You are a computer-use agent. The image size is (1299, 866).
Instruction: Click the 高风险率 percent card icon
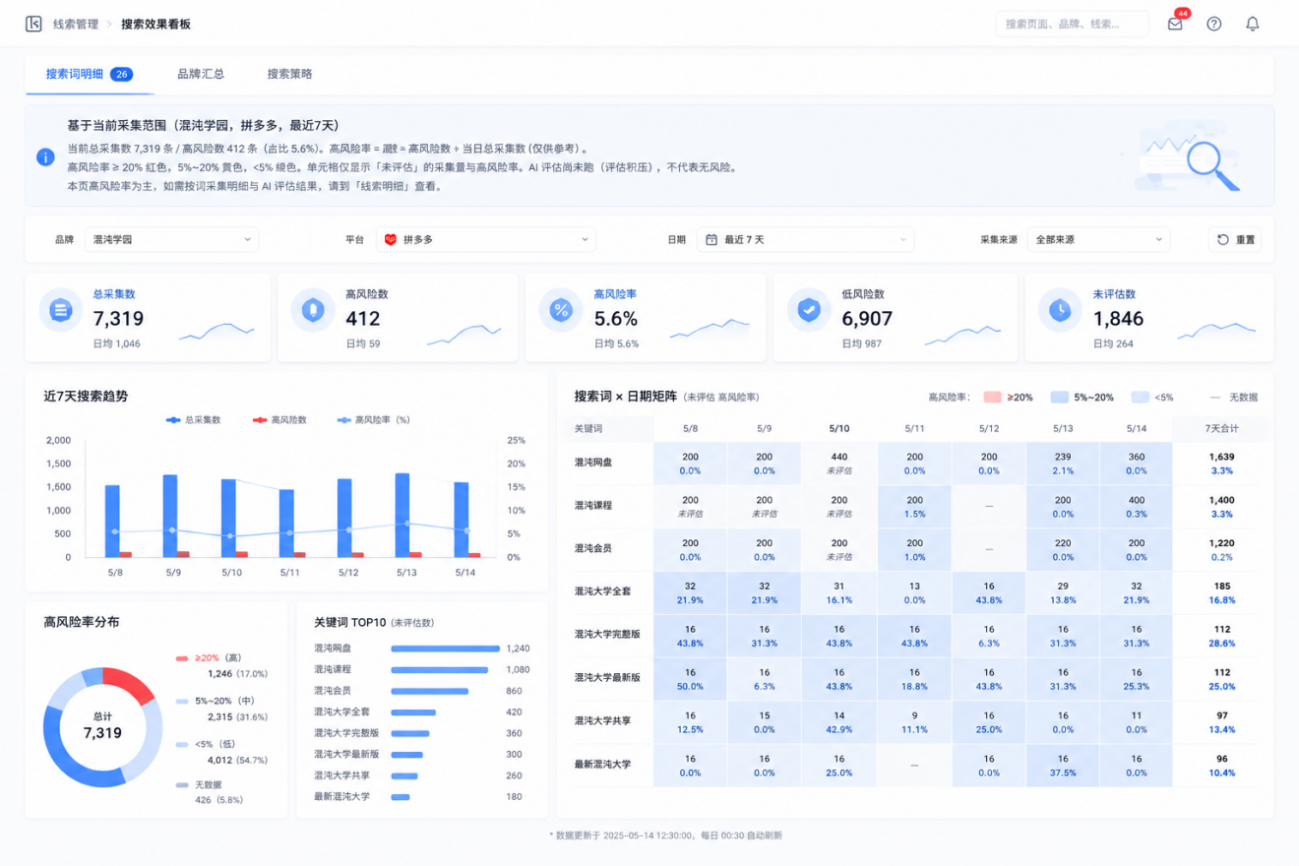pos(561,310)
